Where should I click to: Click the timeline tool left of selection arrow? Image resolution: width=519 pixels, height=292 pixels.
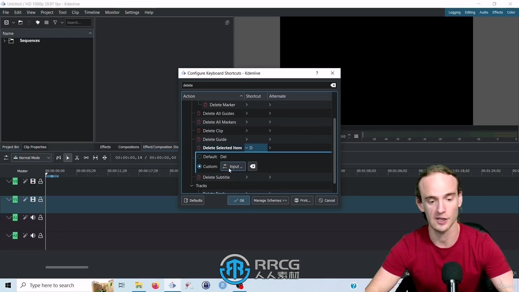[x=58, y=157]
